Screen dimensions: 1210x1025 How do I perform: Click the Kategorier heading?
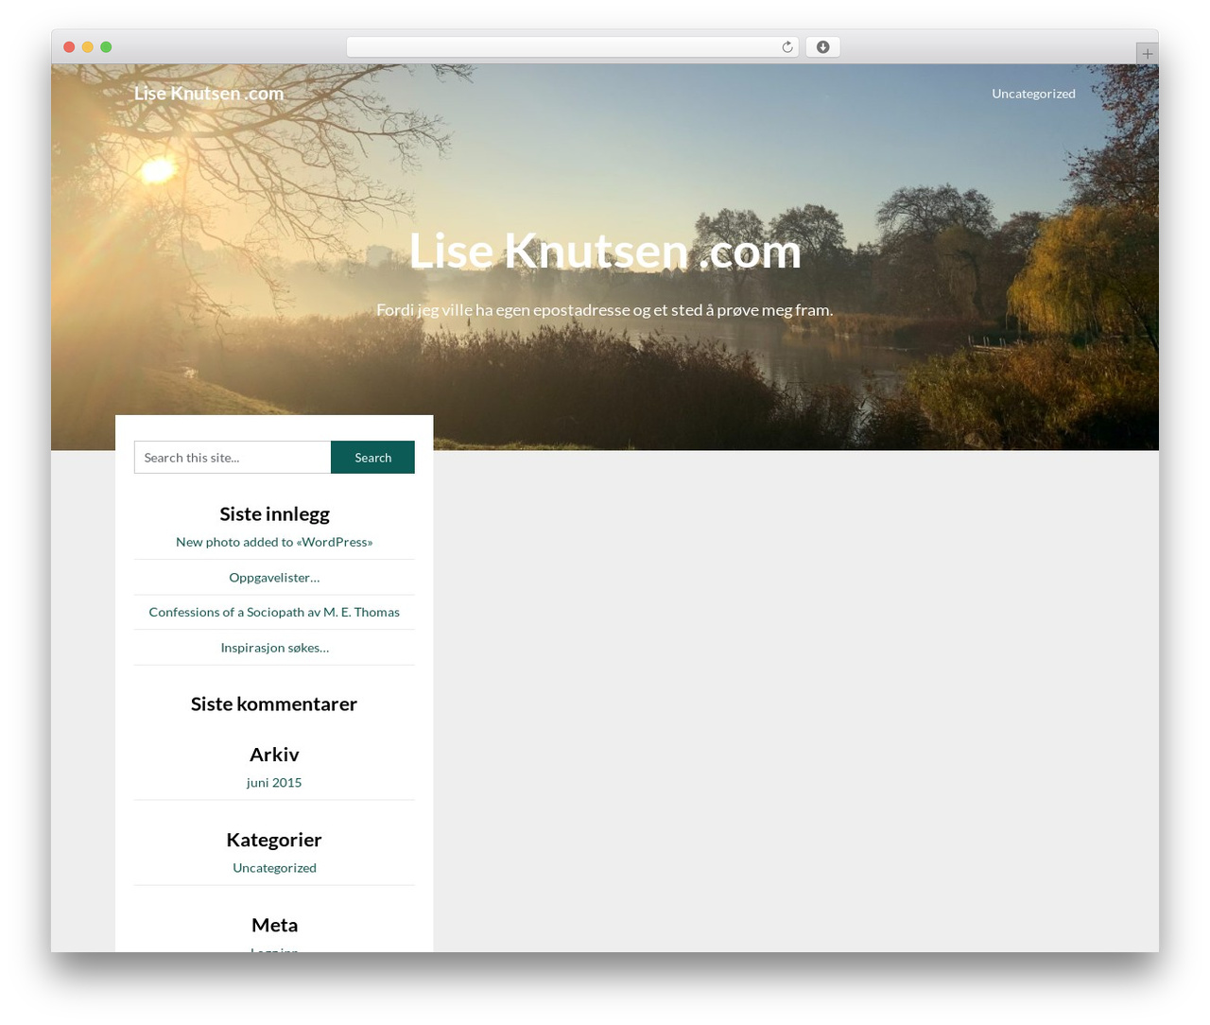point(274,840)
